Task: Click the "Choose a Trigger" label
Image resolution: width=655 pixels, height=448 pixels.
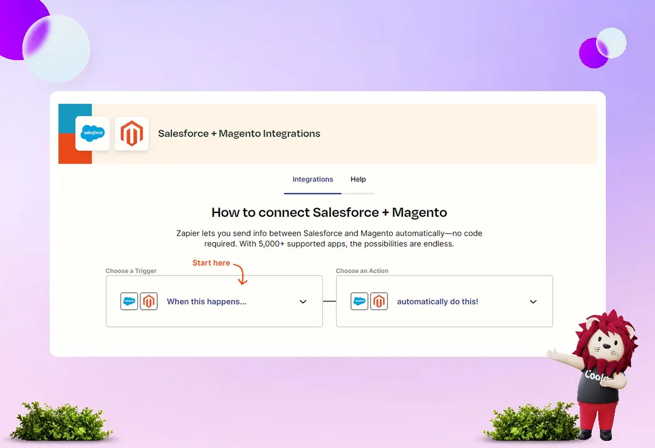Action: point(131,271)
